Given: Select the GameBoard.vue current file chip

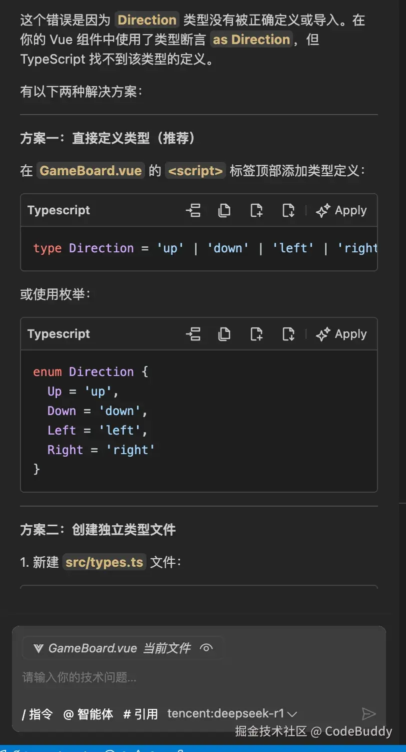Looking at the screenshot, I should [115, 647].
